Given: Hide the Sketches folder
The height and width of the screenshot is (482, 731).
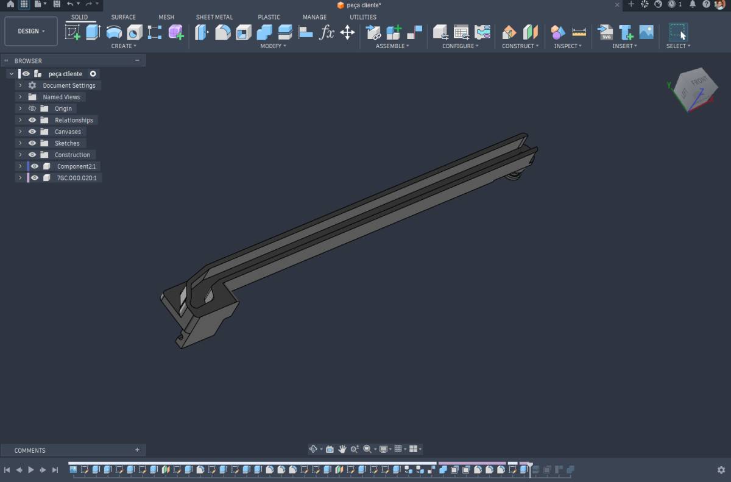Looking at the screenshot, I should tap(32, 143).
